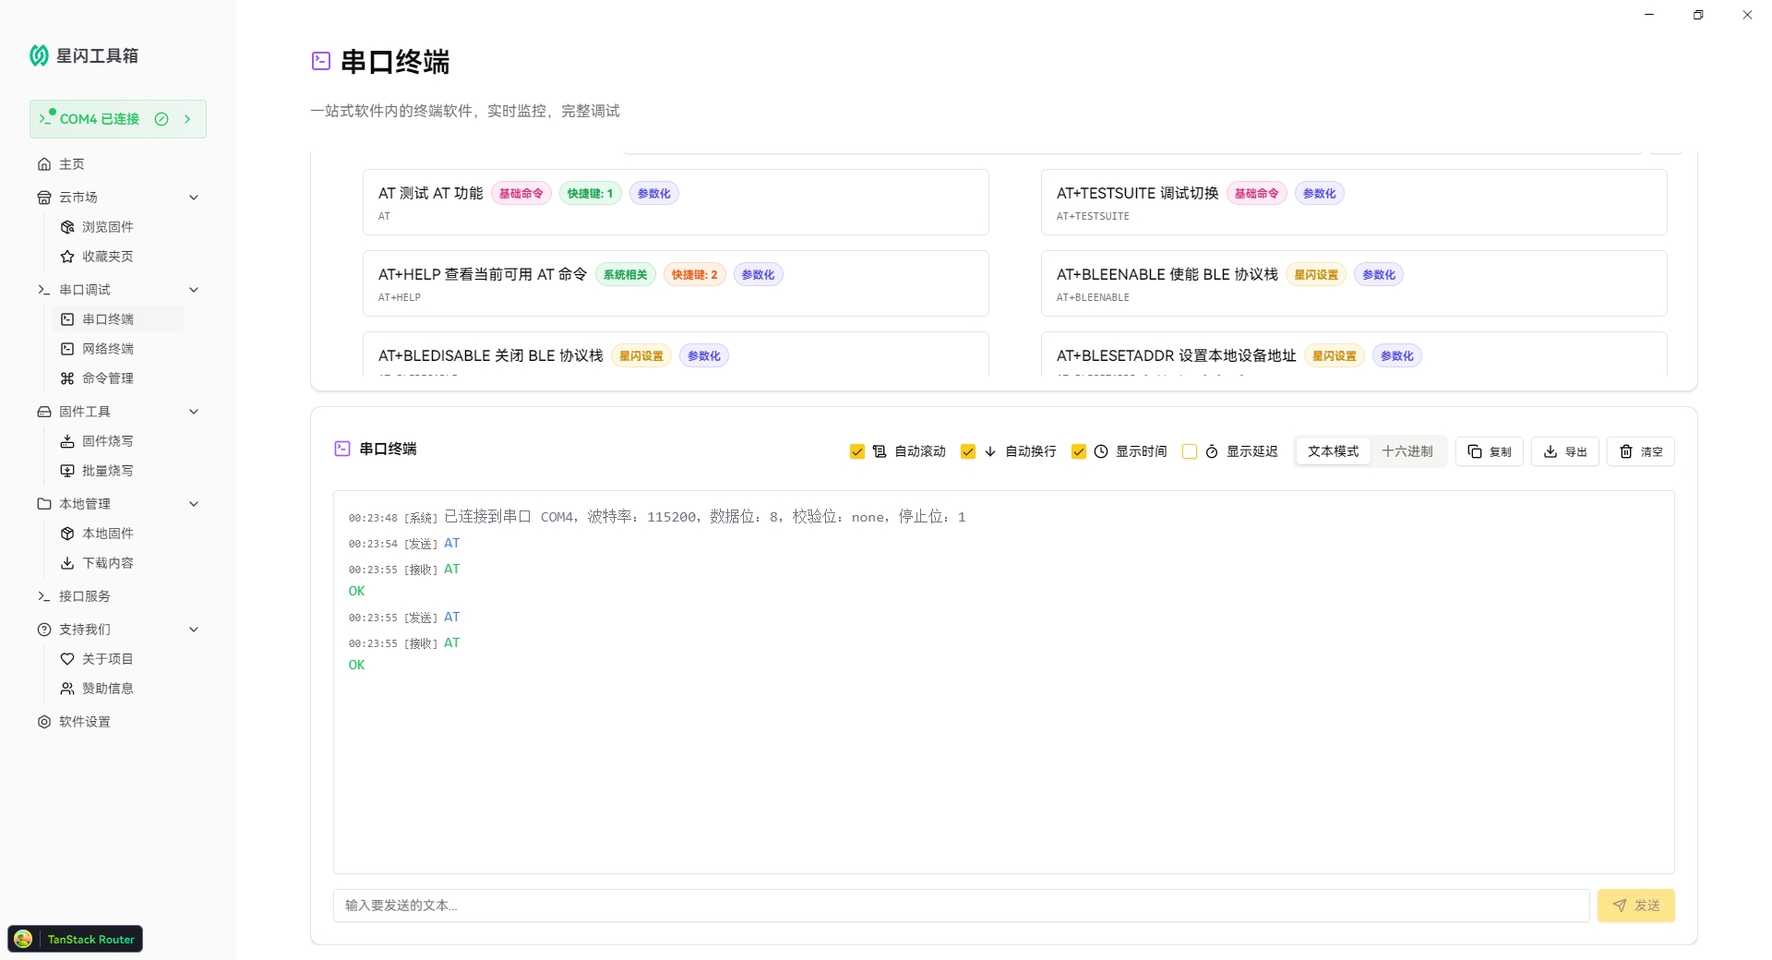Toggle the 显示时间 checkbox

coord(1079,451)
